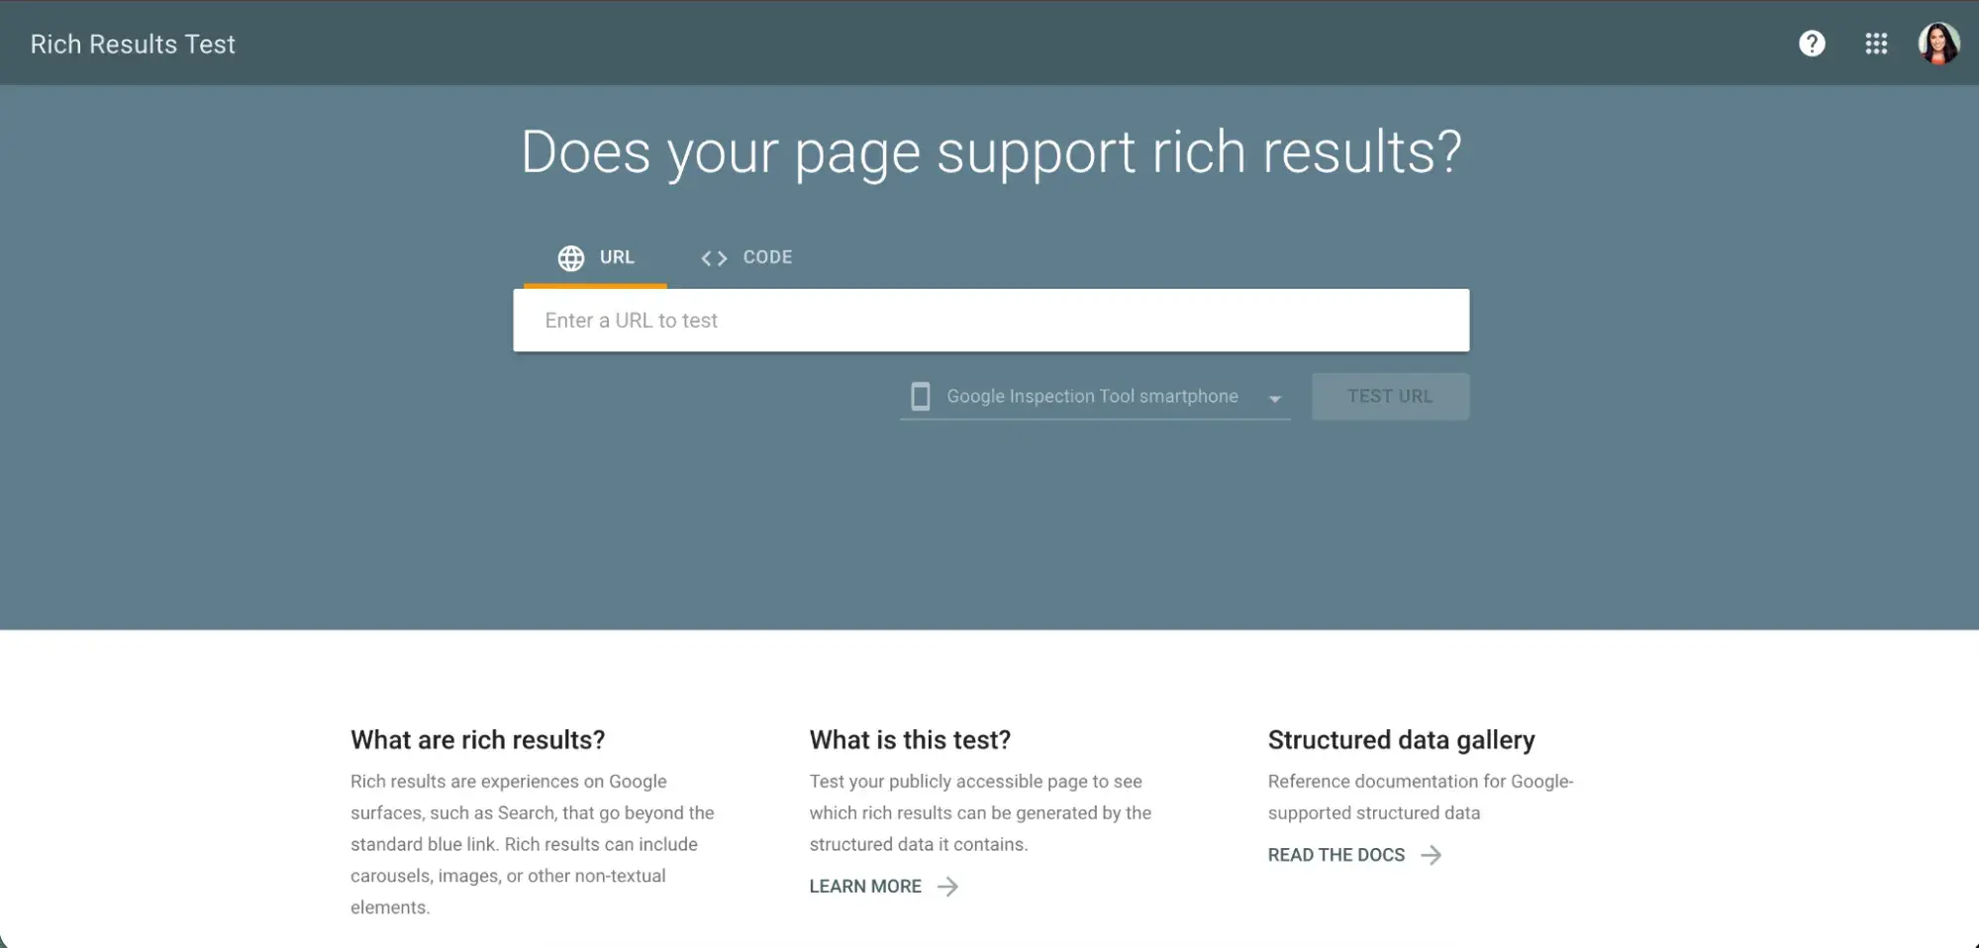1979x948 pixels.
Task: Click the globe icon beside URL tab
Action: (570, 257)
